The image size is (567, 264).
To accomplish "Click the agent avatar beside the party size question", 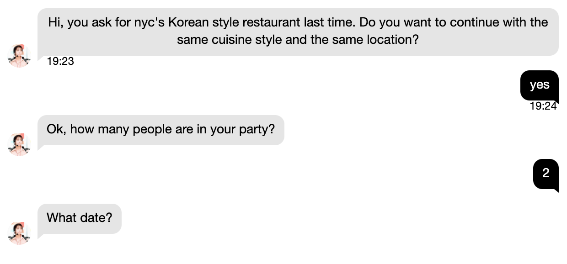I will (x=19, y=145).
